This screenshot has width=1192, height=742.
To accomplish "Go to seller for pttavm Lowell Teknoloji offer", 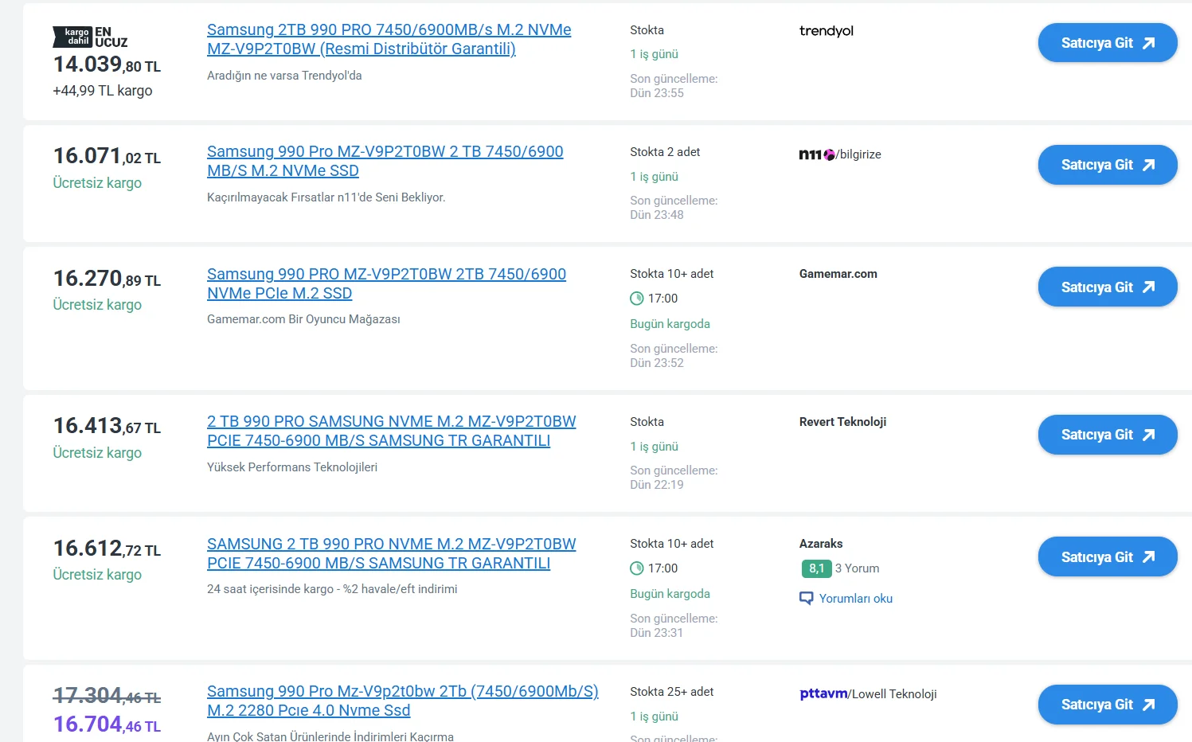I will [1108, 705].
